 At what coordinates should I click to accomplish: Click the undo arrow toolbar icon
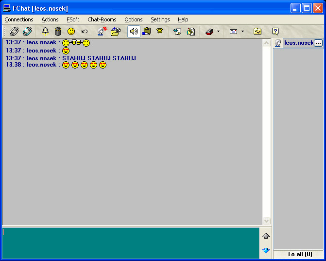pyautogui.click(x=85, y=32)
